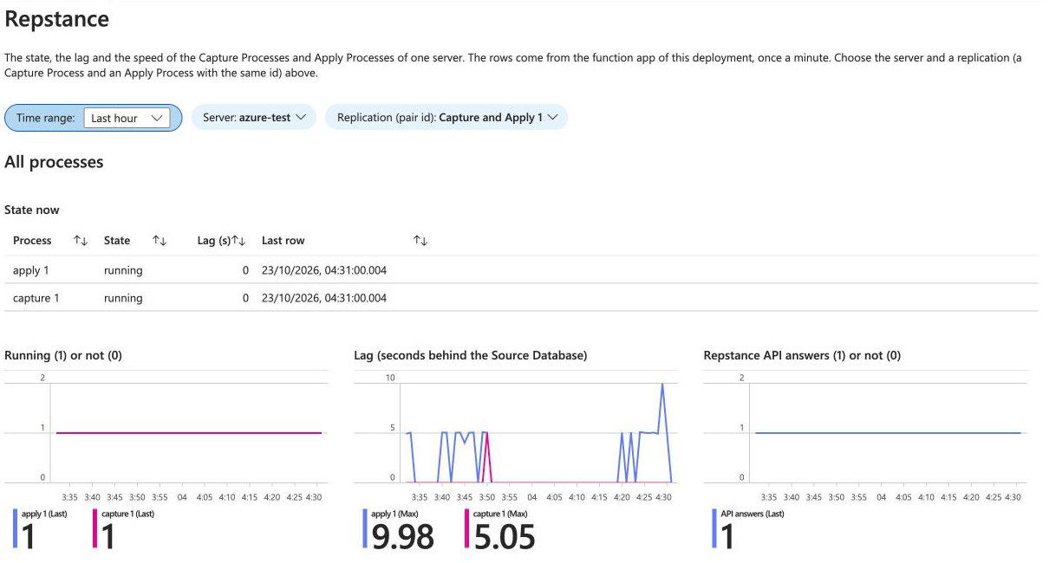
Task: Click the Lag value of apply 1
Action: [245, 270]
